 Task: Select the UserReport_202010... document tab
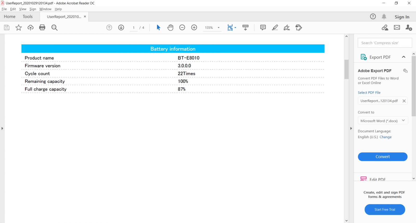click(64, 17)
